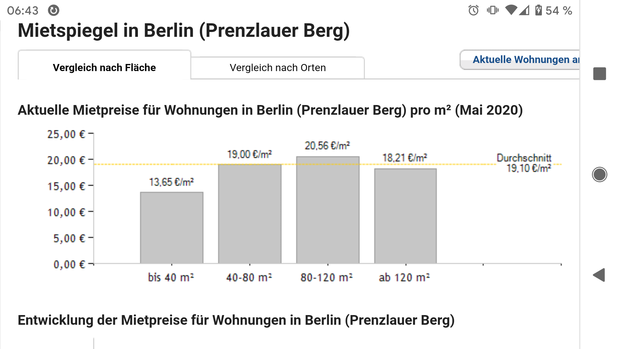This screenshot has height=349, width=620.
Task: Tap the circular Android home button
Action: [x=600, y=174]
